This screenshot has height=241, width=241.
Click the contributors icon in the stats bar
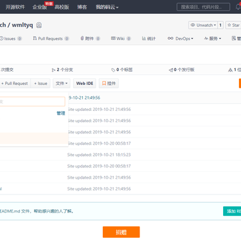pyautogui.click(x=230, y=70)
